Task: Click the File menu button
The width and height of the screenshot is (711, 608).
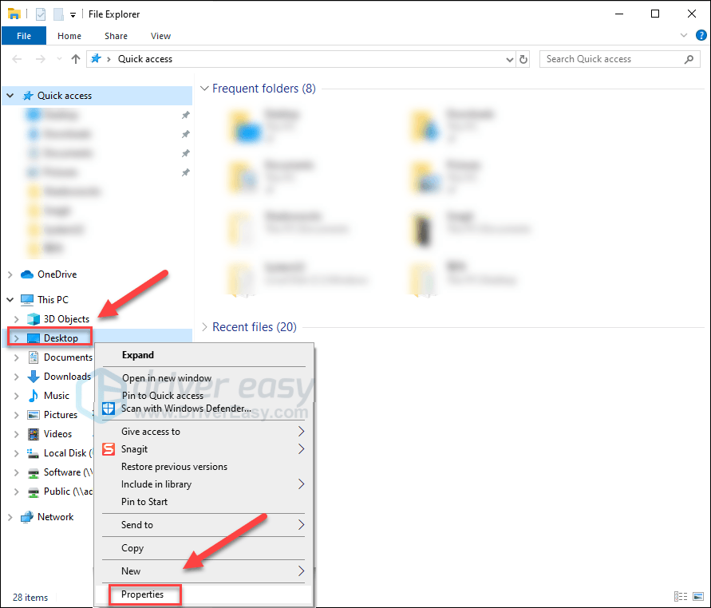Action: pyautogui.click(x=23, y=36)
